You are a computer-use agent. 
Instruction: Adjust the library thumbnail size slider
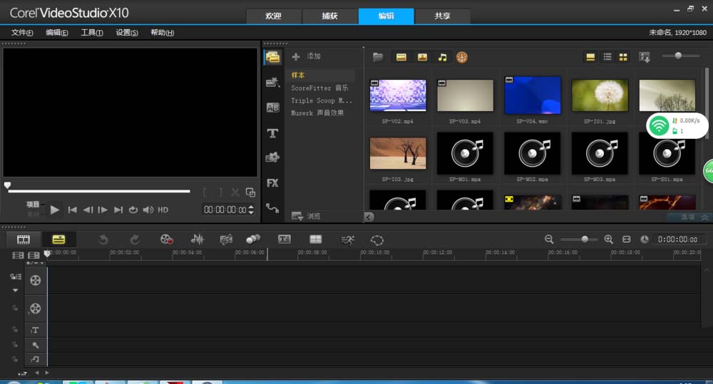coord(678,56)
